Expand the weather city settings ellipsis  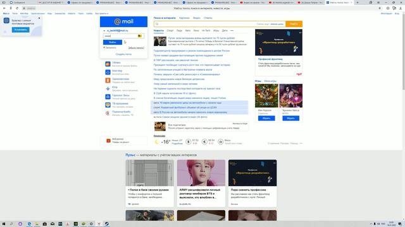(301, 143)
